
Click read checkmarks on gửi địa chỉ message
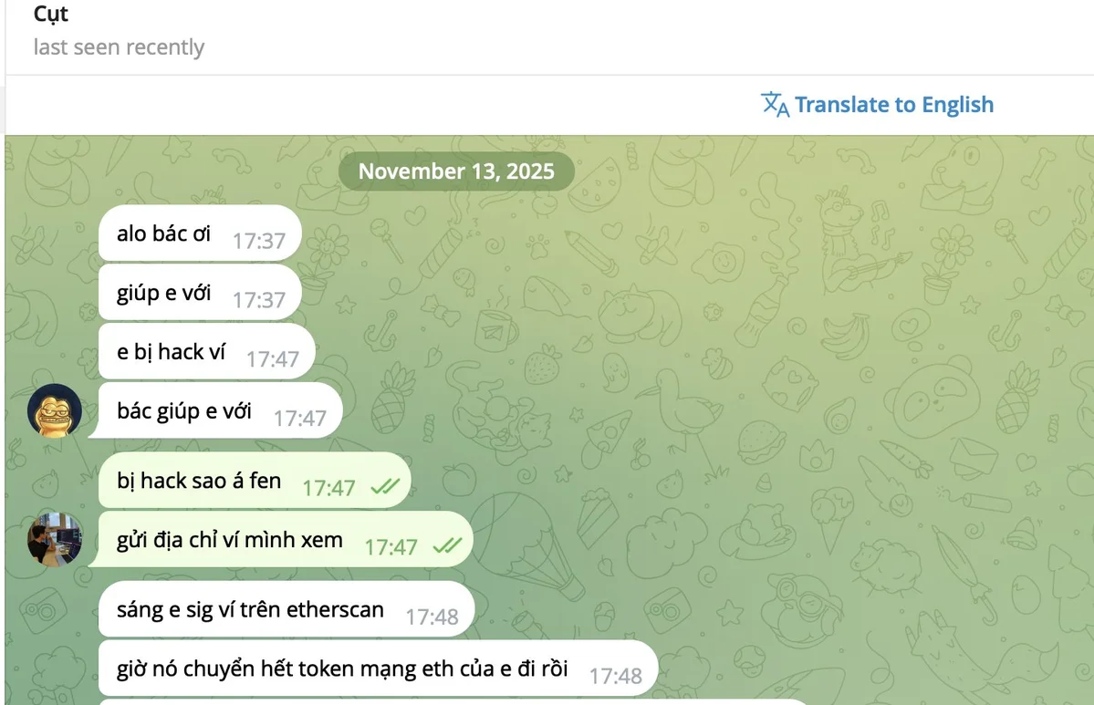(447, 545)
